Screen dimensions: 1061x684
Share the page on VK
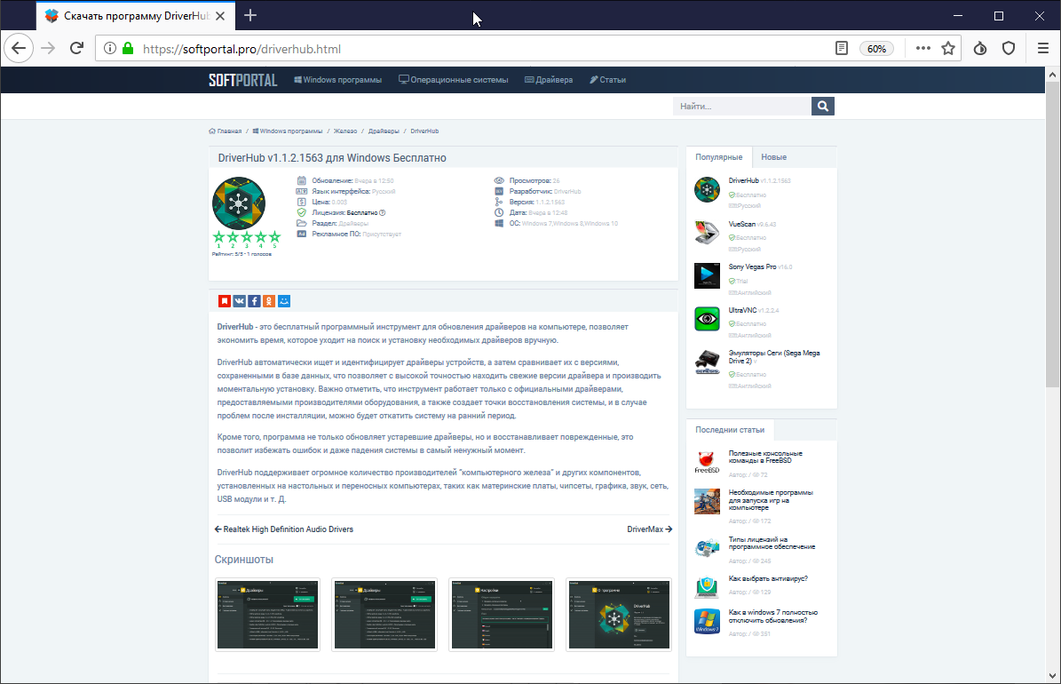pos(239,300)
